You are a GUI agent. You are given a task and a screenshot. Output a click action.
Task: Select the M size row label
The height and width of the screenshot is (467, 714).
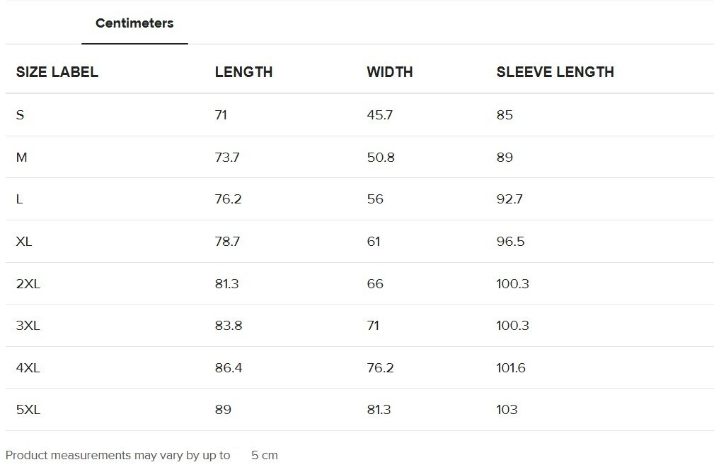pos(21,158)
